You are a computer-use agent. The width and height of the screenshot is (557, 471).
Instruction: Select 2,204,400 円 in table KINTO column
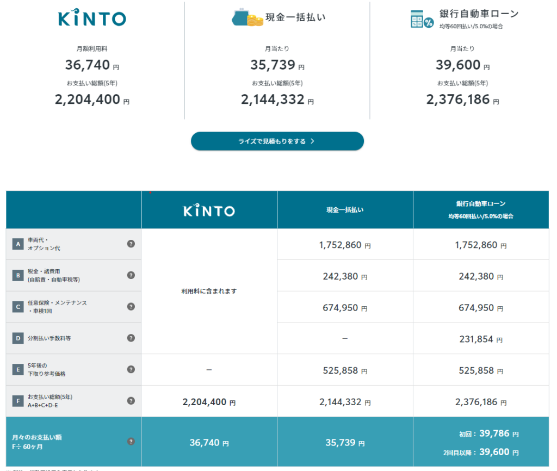pyautogui.click(x=209, y=402)
